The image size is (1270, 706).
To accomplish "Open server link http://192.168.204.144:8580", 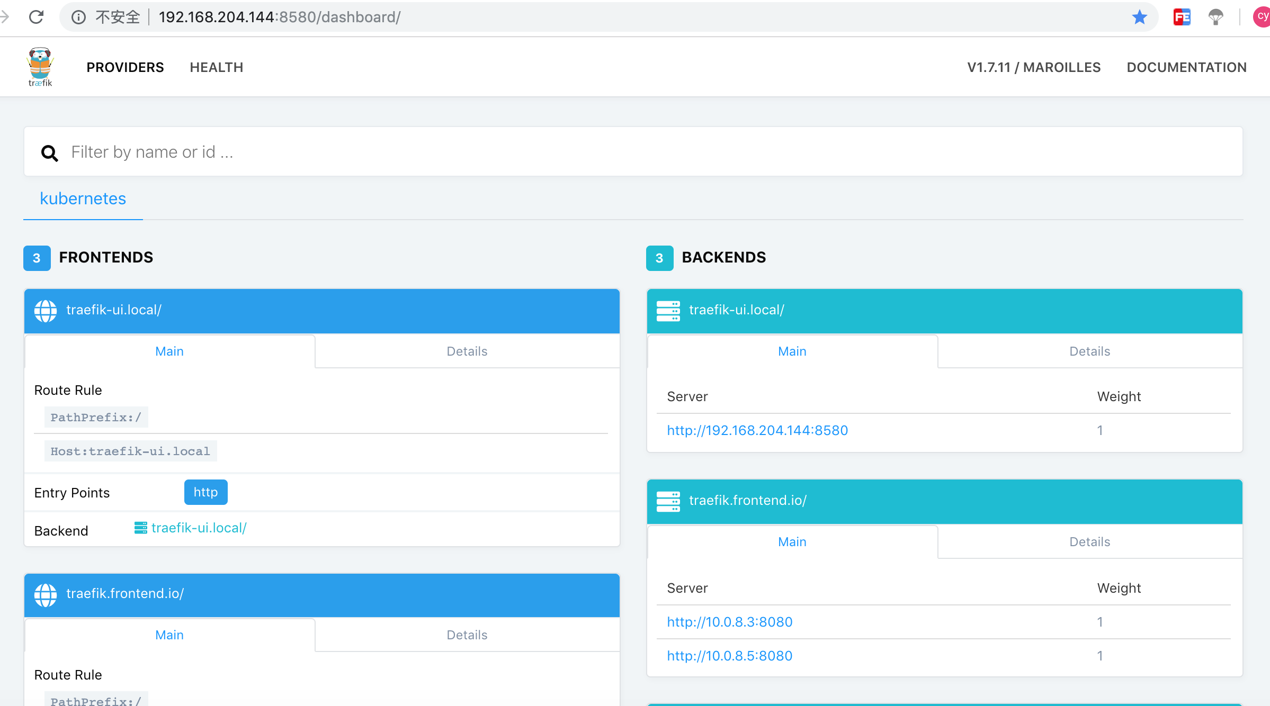I will click(x=757, y=431).
